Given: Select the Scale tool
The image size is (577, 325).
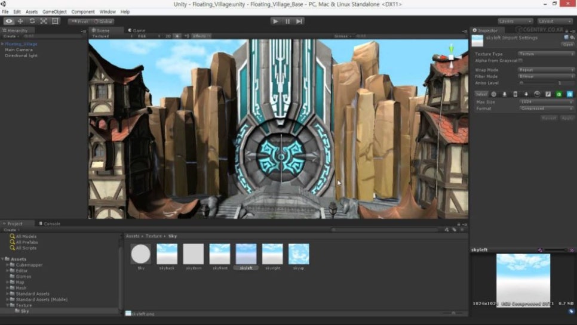Looking at the screenshot, I should [x=44, y=21].
